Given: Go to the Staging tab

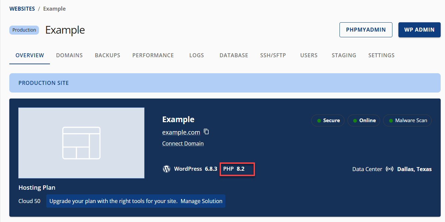Looking at the screenshot, I should (x=344, y=55).
